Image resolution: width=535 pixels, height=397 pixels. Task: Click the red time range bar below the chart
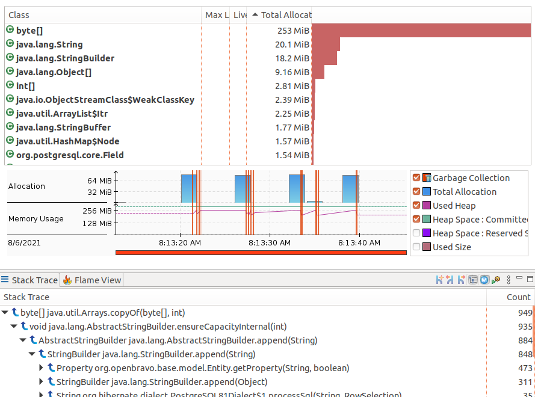261,253
